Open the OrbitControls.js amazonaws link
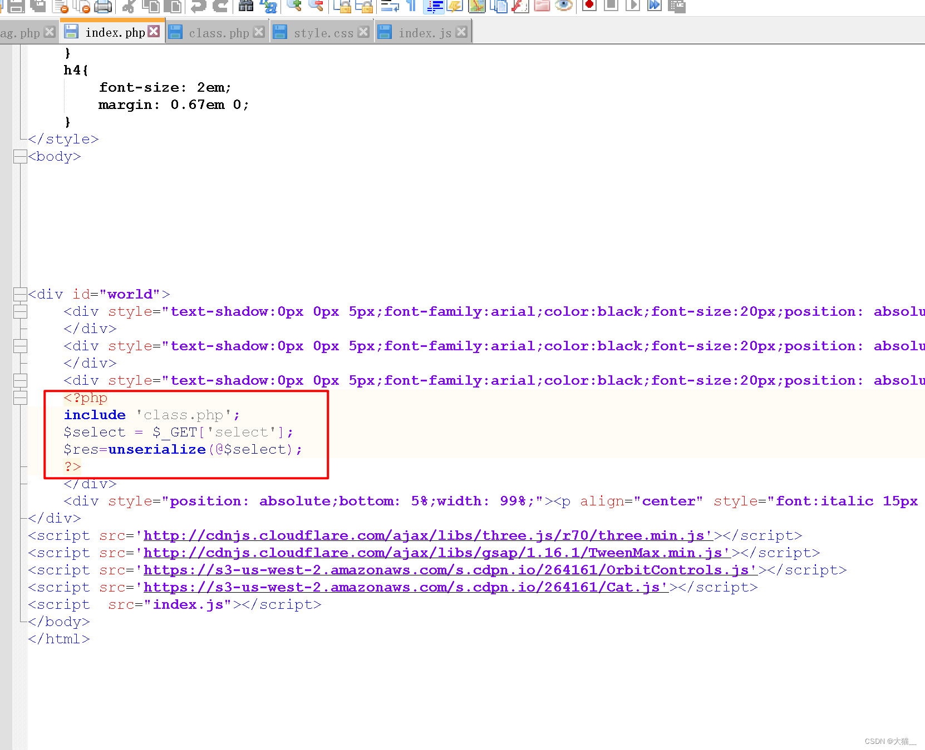925x750 pixels. pos(451,570)
